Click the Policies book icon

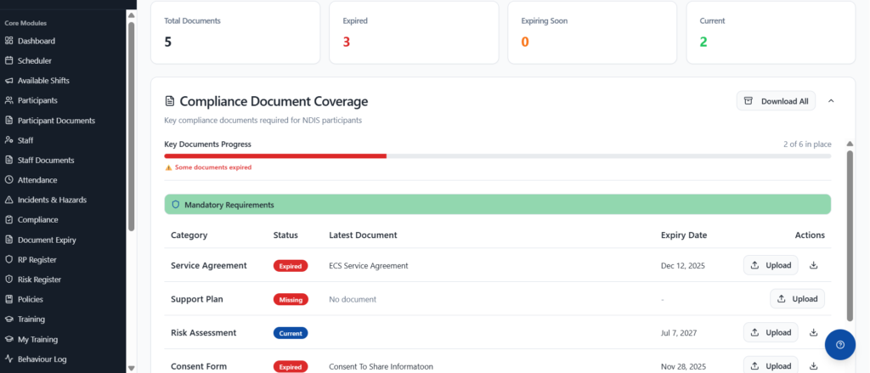click(8, 299)
